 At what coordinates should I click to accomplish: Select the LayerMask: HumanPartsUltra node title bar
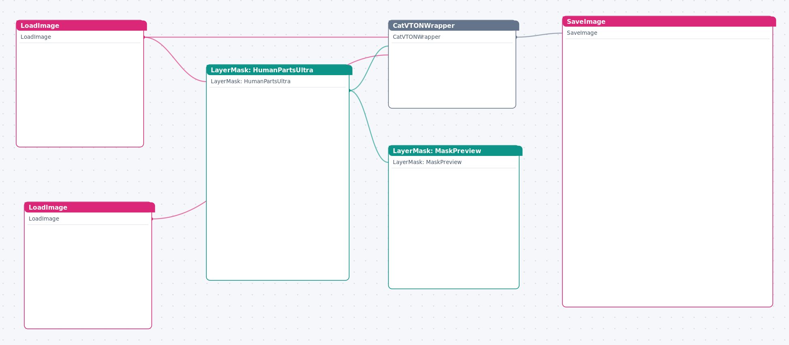coord(279,70)
